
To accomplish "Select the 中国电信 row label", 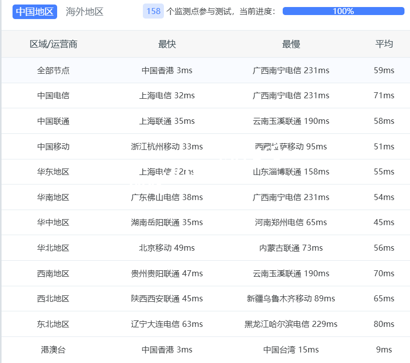I will tap(53, 95).
